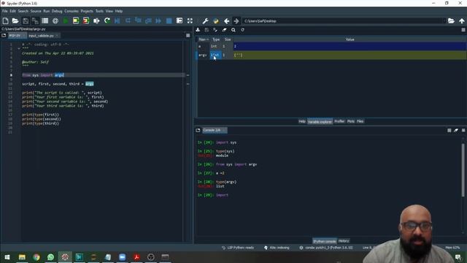Open Chrome from the Windows taskbar
Image resolution: width=467 pixels, height=263 pixels.
36,257
